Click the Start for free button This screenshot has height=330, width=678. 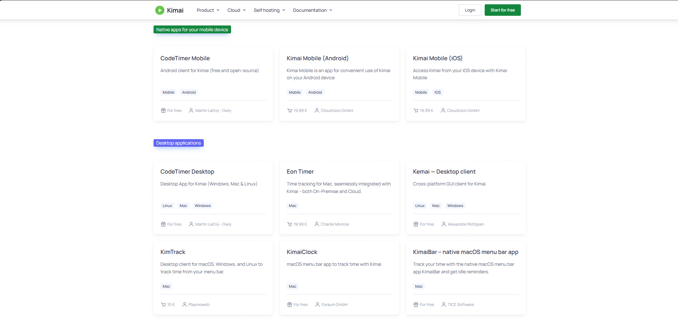coord(502,10)
